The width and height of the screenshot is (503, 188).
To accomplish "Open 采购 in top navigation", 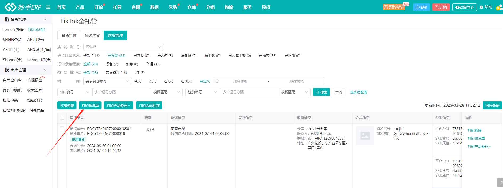I will point(173,7).
